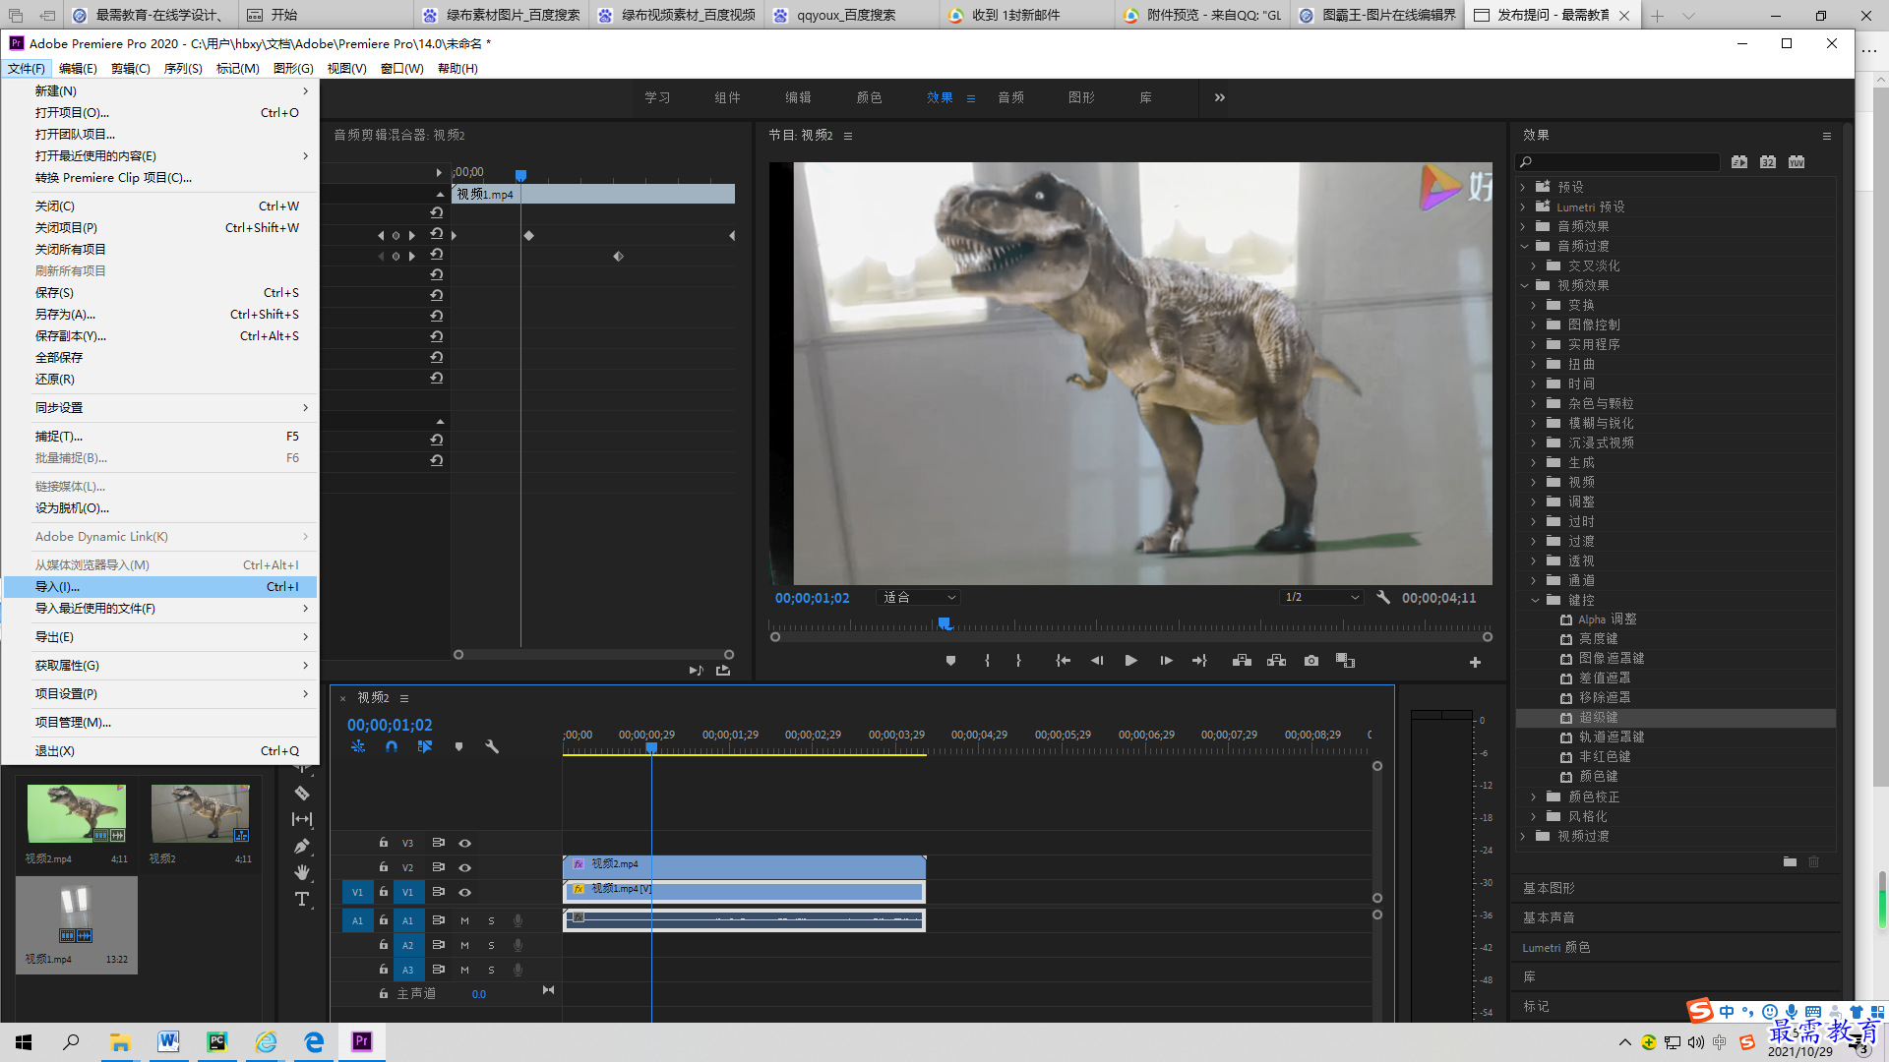Image resolution: width=1889 pixels, height=1062 pixels.
Task: Toggle sync lock on track A1
Action: (x=439, y=920)
